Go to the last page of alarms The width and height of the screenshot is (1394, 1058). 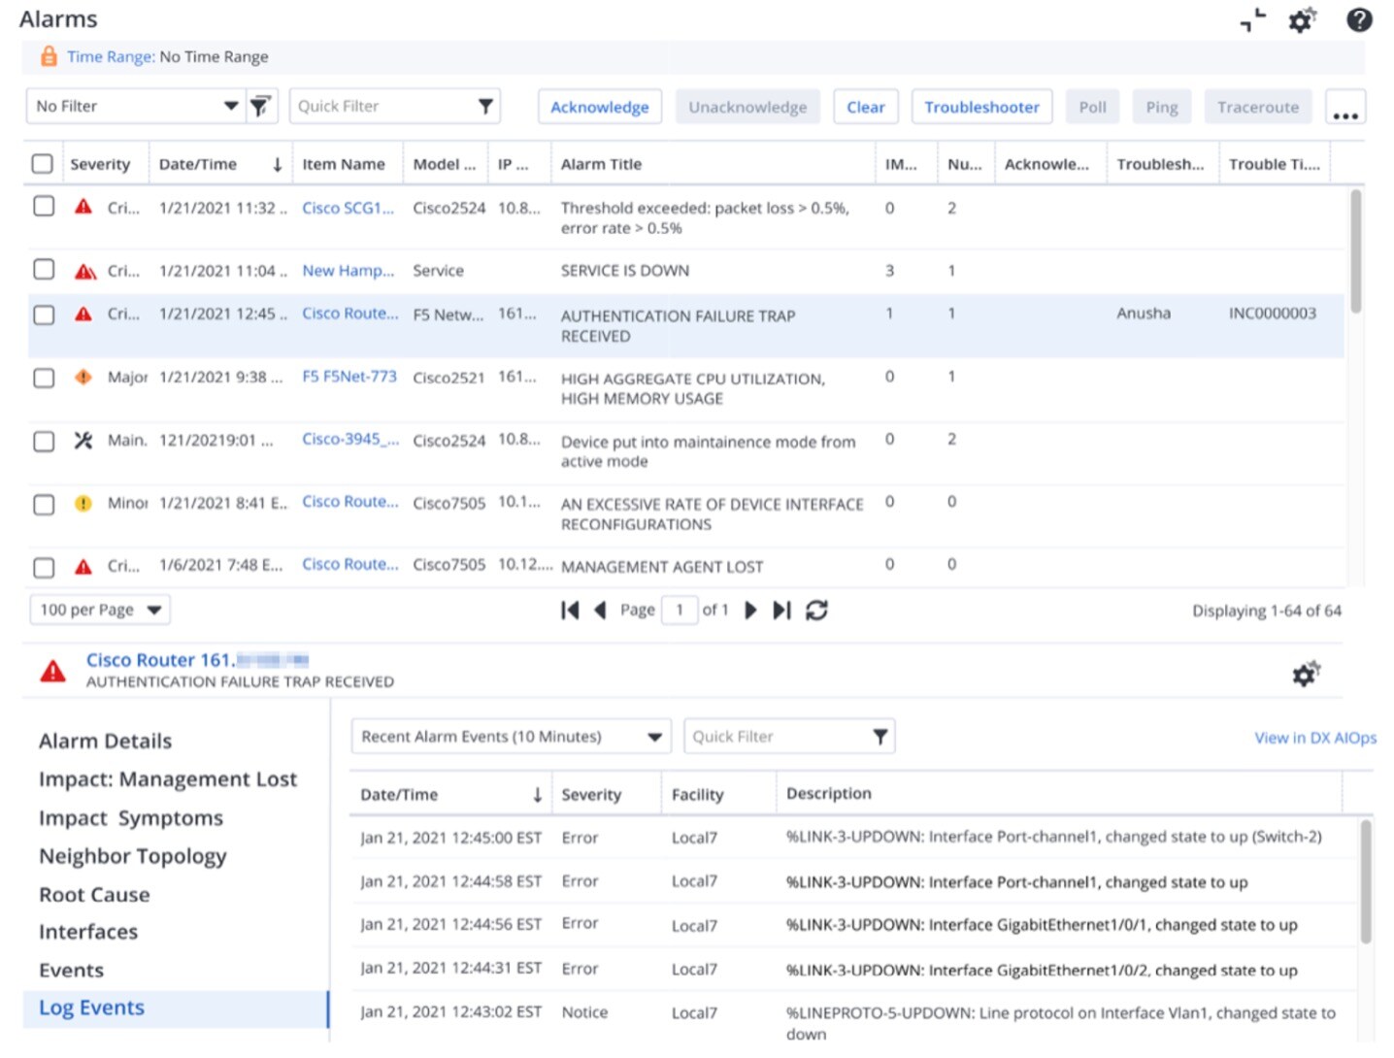point(781,610)
